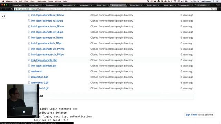The image size is (221, 124).
Task: Click the file icon beside limit-login-attempts-ru_RU.mo
Action: click(x=29, y=15)
